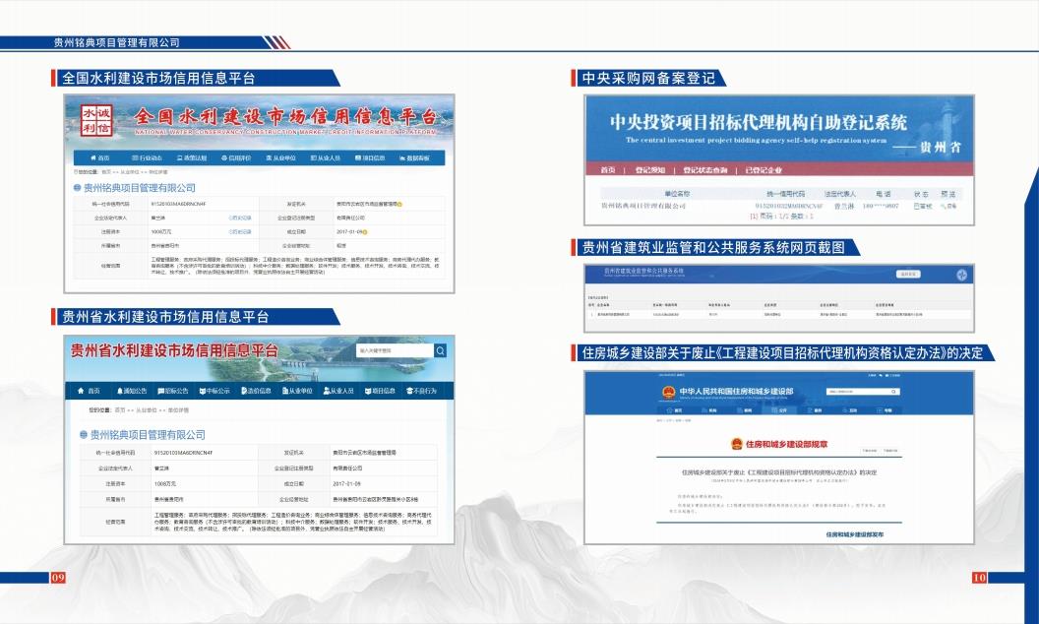Viewport: 1039px width, 624px height.
Task: Click the 单位名称 column header
Action: (677, 194)
